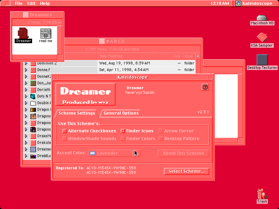Sort the list by Size column
Image resolution: width=279 pixels, height=209 pixels.
[x=171, y=56]
